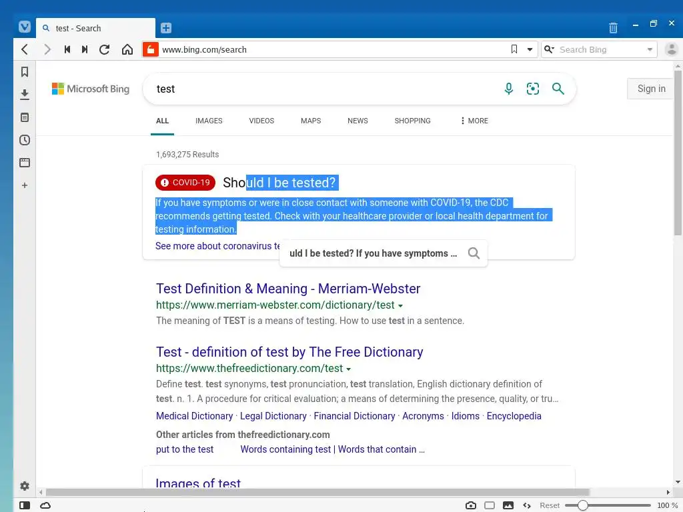Reload the current page
The height and width of the screenshot is (512, 683).
tap(105, 49)
